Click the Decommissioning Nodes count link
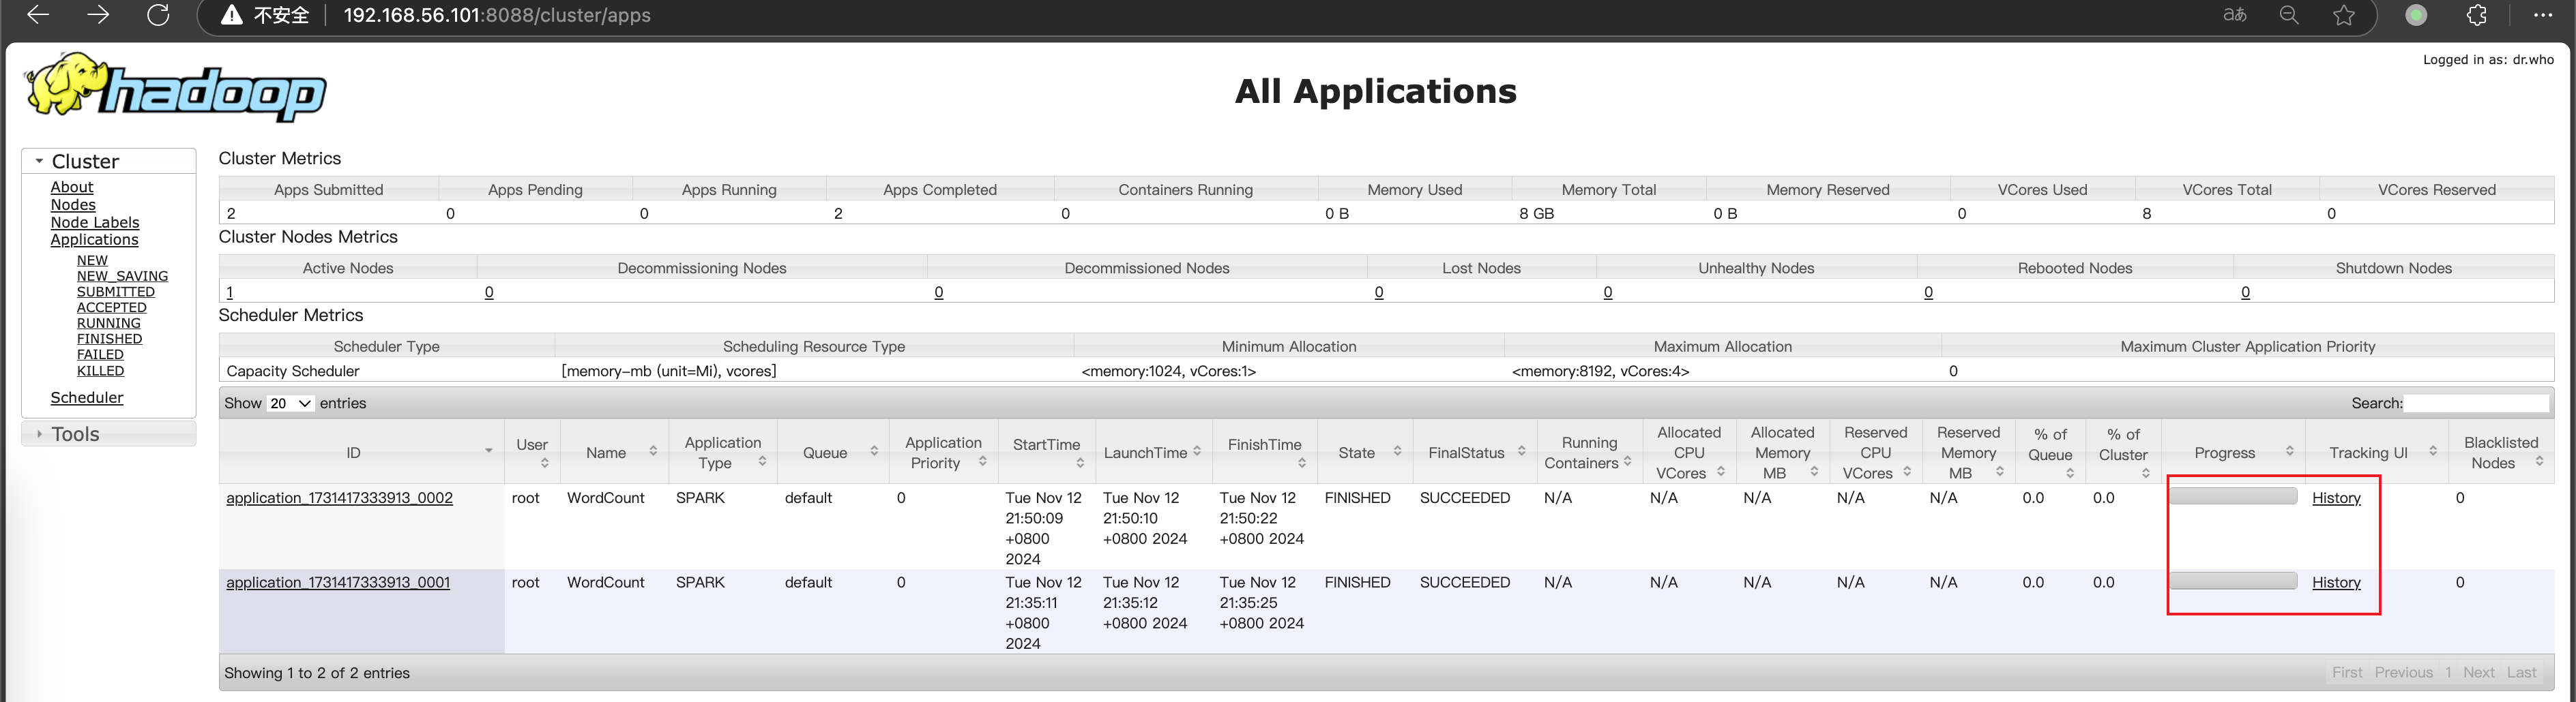 (489, 292)
